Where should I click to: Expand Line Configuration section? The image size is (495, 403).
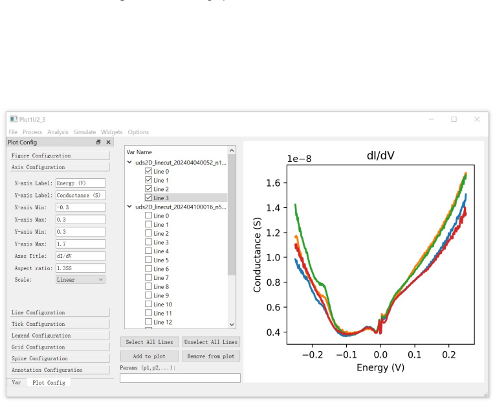click(60, 312)
